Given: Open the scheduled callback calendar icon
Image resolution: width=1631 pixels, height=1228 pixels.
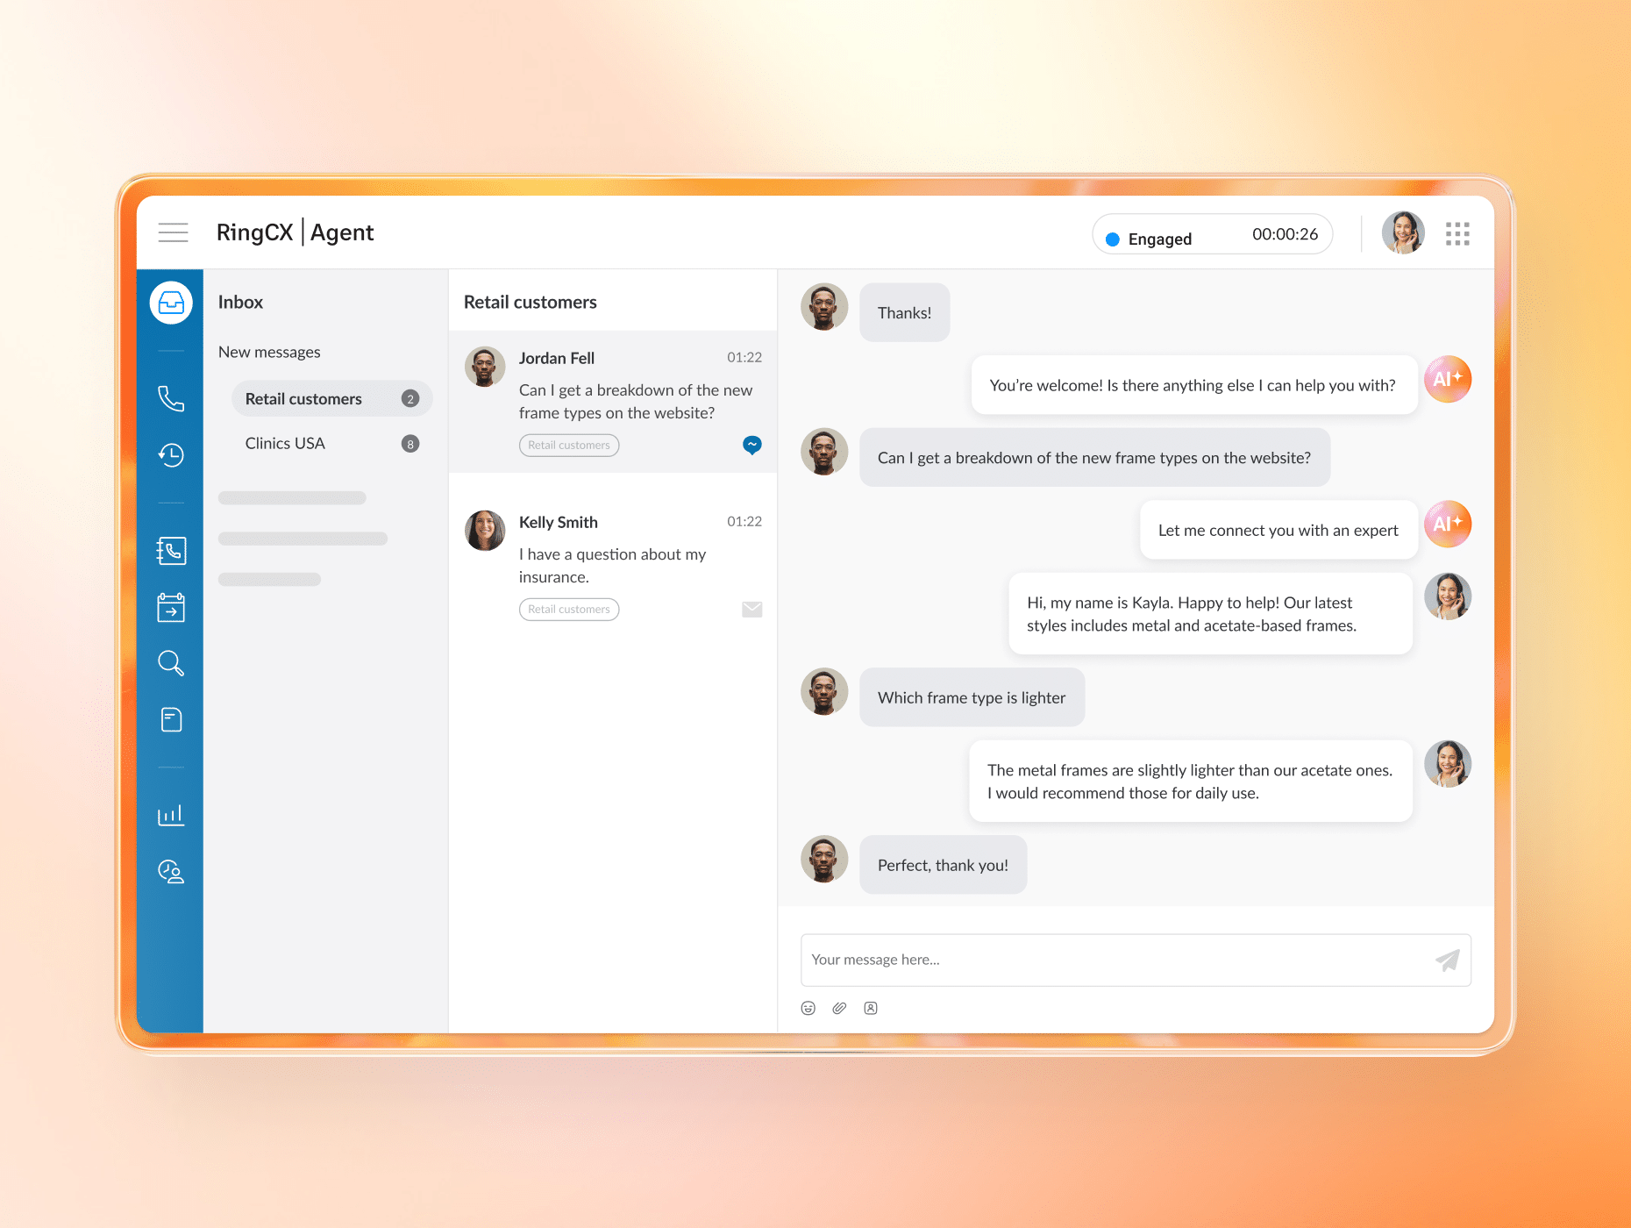Looking at the screenshot, I should pos(171,607).
